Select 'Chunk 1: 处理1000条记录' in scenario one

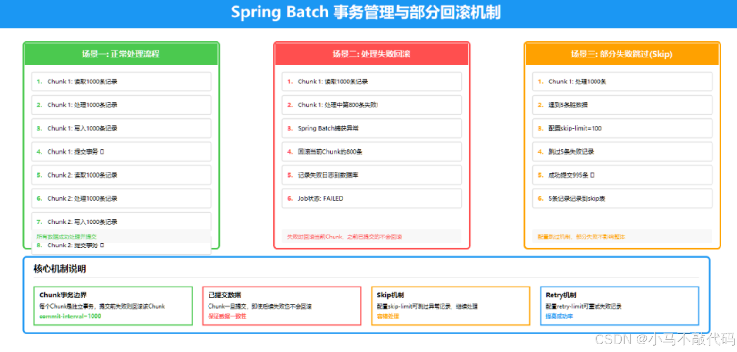click(x=121, y=105)
